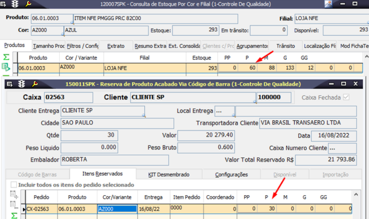Click the picture icon in the top window title bar

[x=328, y=4]
